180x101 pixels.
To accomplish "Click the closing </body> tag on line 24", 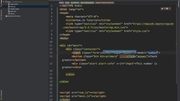I will [x=65, y=100].
